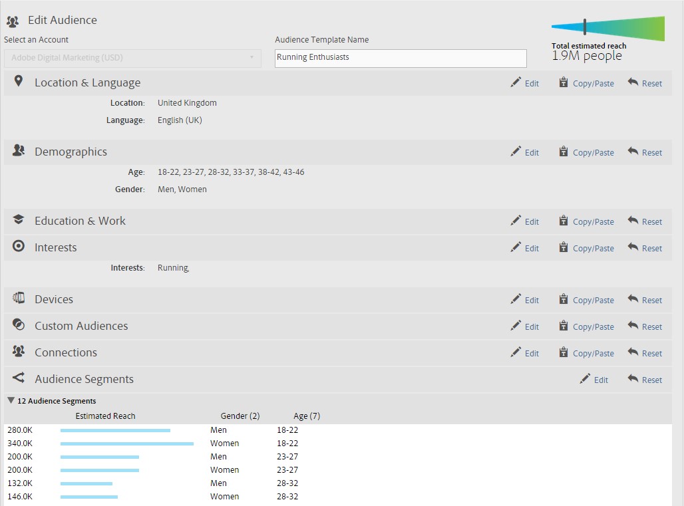Screen dimensions: 684x506
Task: Click the Connections section icon
Action: [19, 352]
